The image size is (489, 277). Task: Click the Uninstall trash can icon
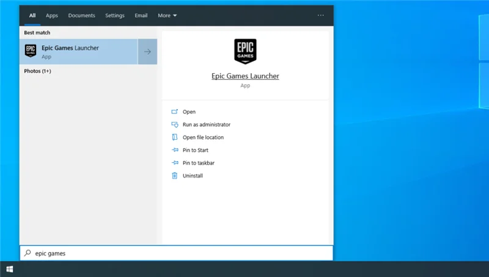click(175, 176)
